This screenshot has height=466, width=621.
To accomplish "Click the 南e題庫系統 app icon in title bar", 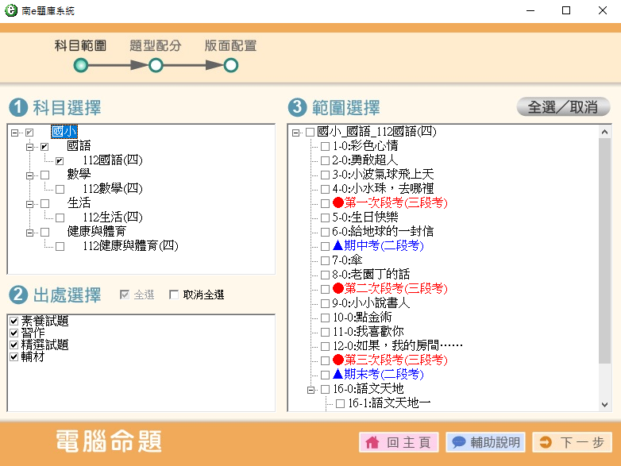I will point(10,10).
